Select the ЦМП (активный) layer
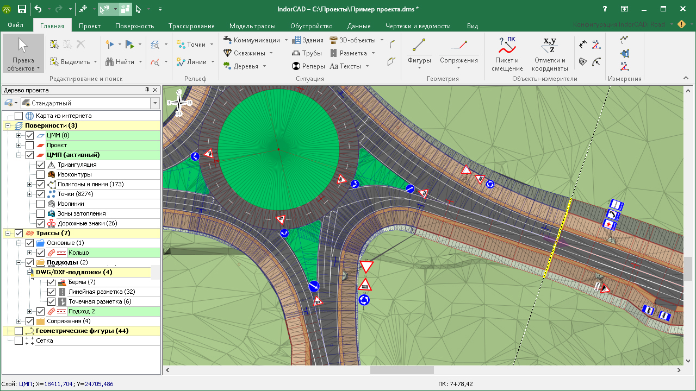Viewport: 696px width, 391px height. [73, 155]
